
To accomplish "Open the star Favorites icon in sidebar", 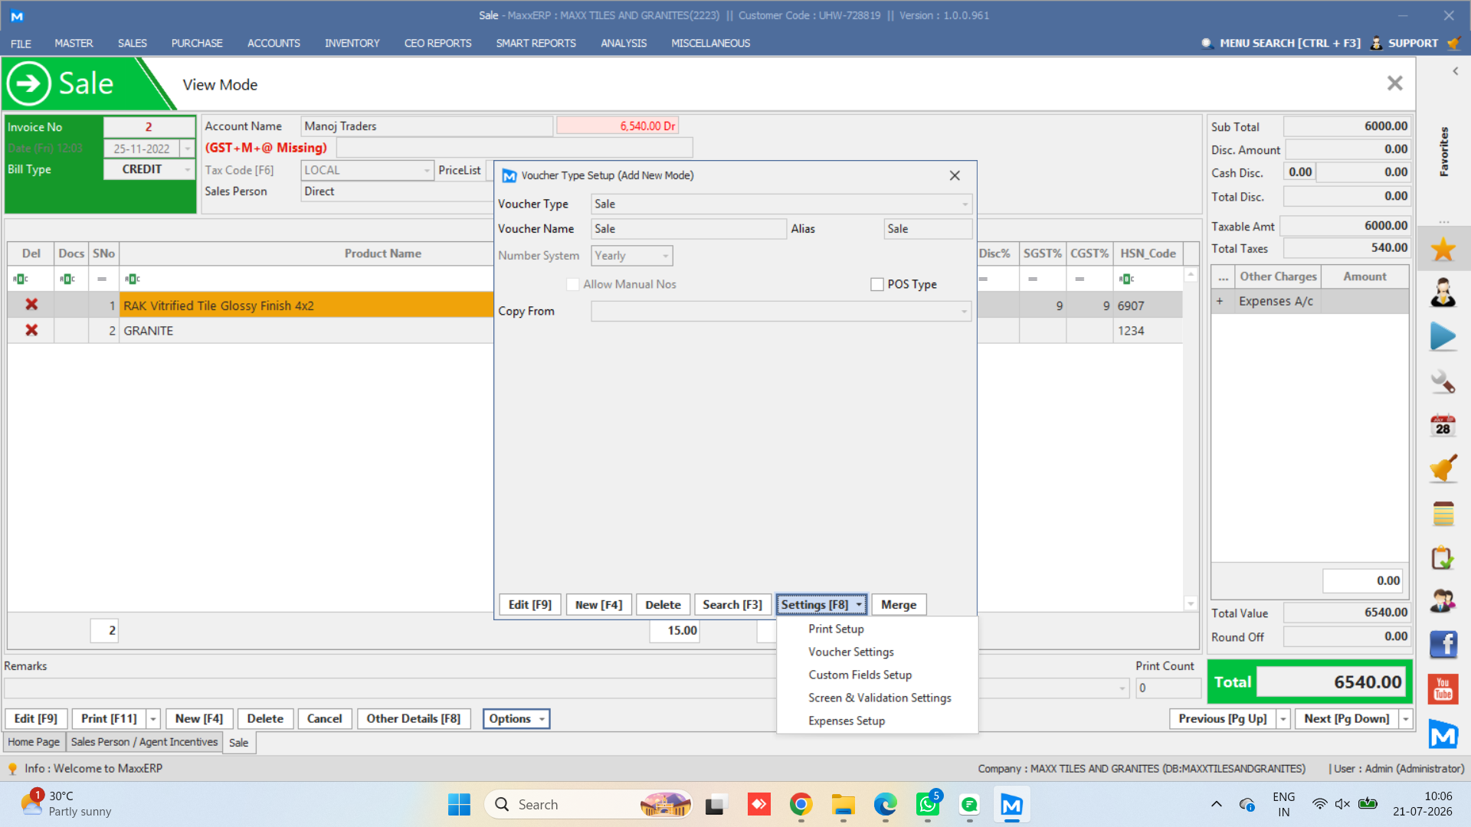I will click(1443, 249).
